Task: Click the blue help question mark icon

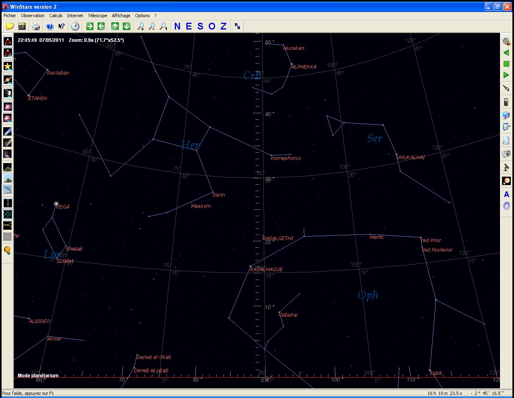Action: (x=49, y=27)
